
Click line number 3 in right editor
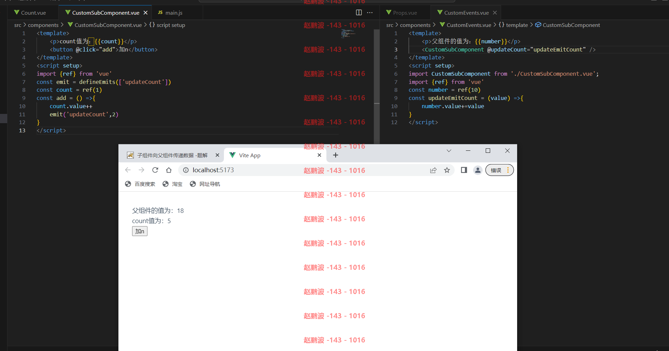396,49
